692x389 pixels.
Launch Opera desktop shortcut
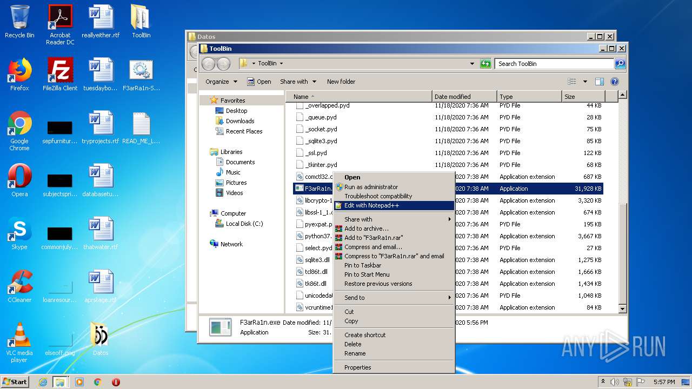pos(19,180)
